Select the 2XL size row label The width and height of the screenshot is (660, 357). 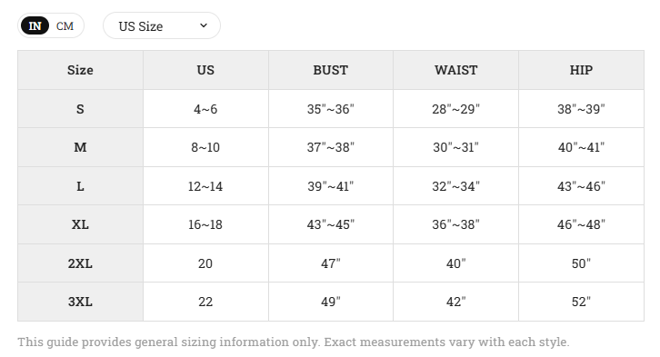80,263
